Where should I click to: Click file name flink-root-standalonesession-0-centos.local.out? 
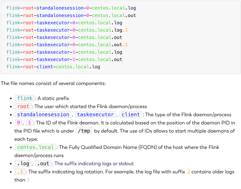click(71, 15)
